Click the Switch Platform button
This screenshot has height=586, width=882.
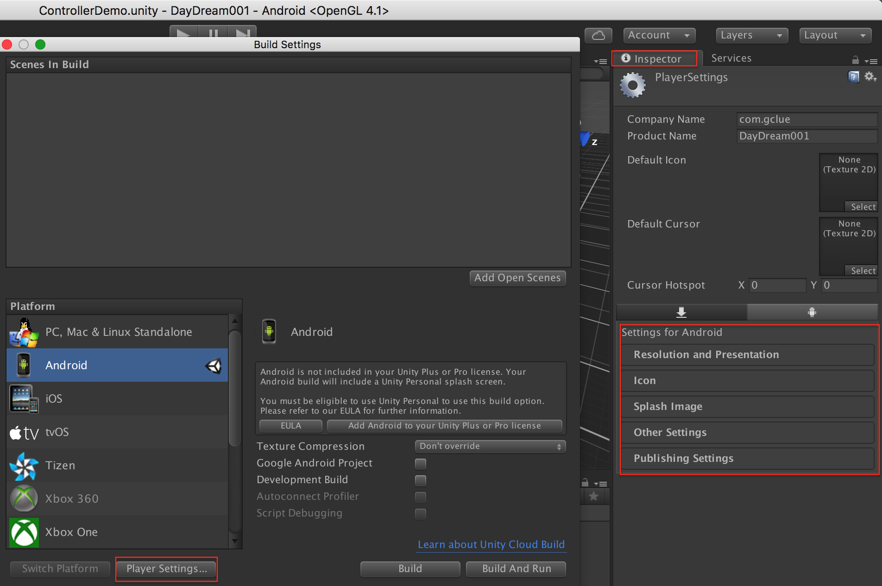pyautogui.click(x=60, y=569)
